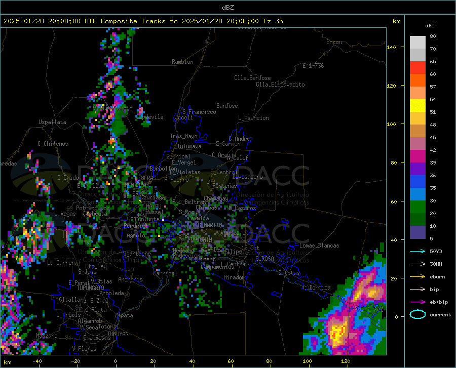Click the SanJose map label
This screenshot has height=368, width=456.
click(227, 106)
